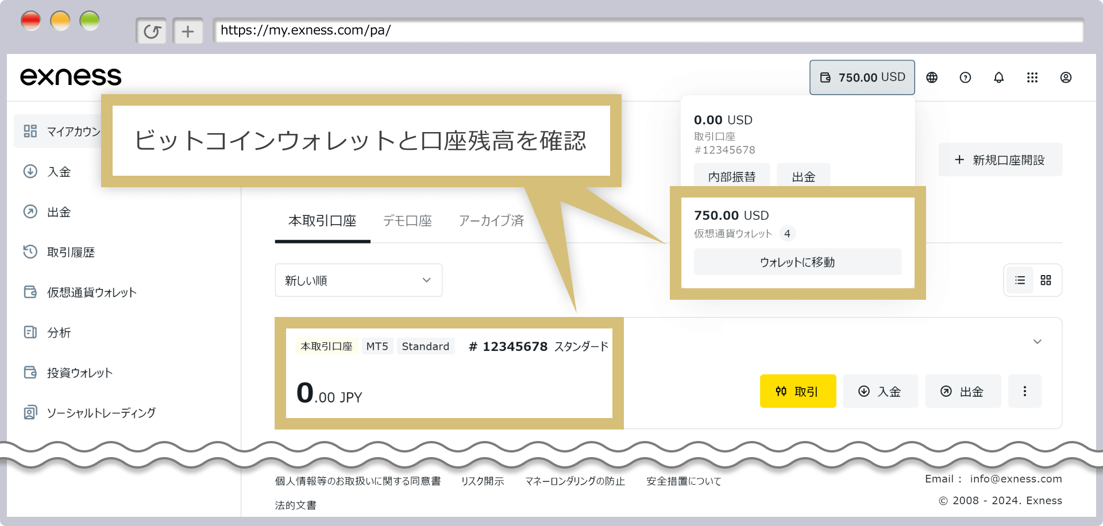Click the 取引履歴 history clock icon
The height and width of the screenshot is (526, 1103).
30,252
